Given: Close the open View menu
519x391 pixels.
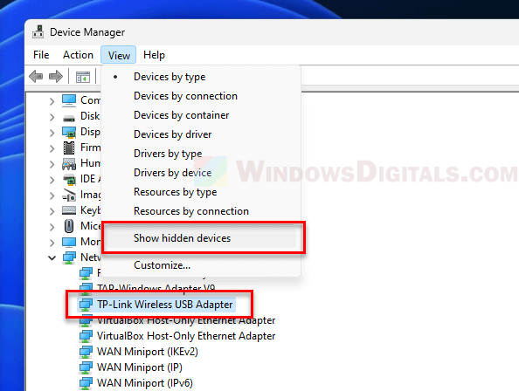Looking at the screenshot, I should click(x=119, y=55).
